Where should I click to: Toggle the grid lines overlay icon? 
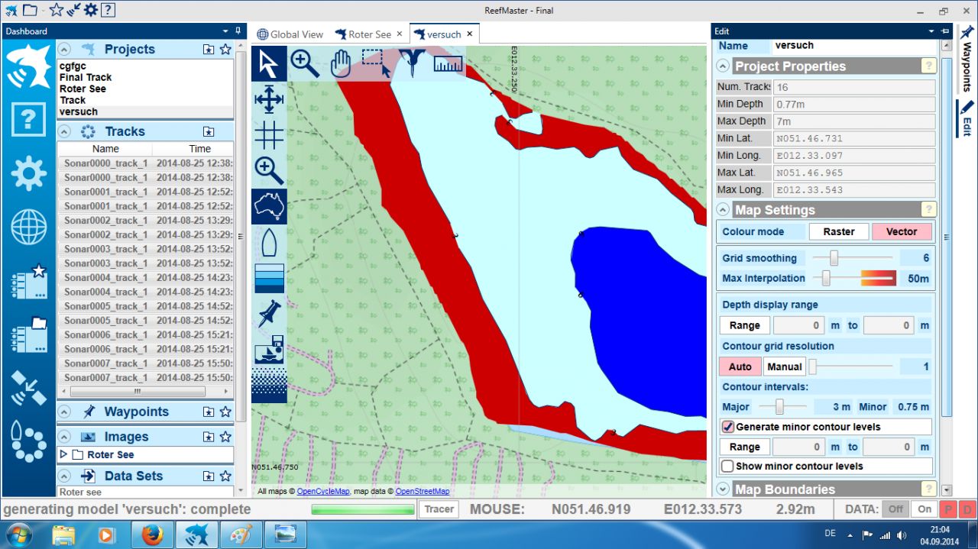pos(269,135)
